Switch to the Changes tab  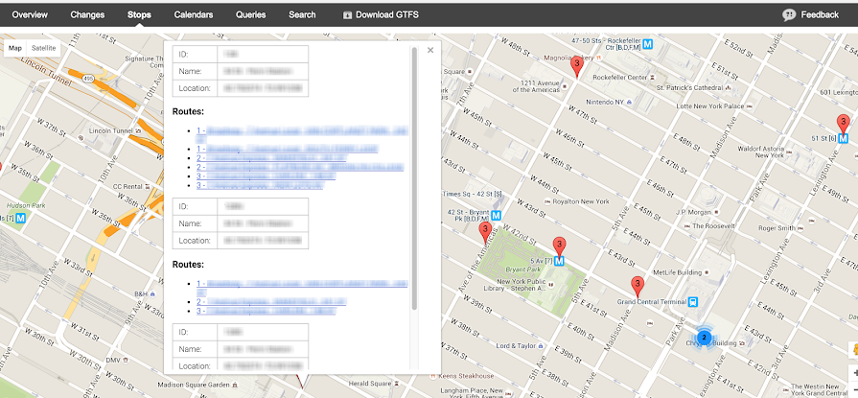tap(87, 14)
